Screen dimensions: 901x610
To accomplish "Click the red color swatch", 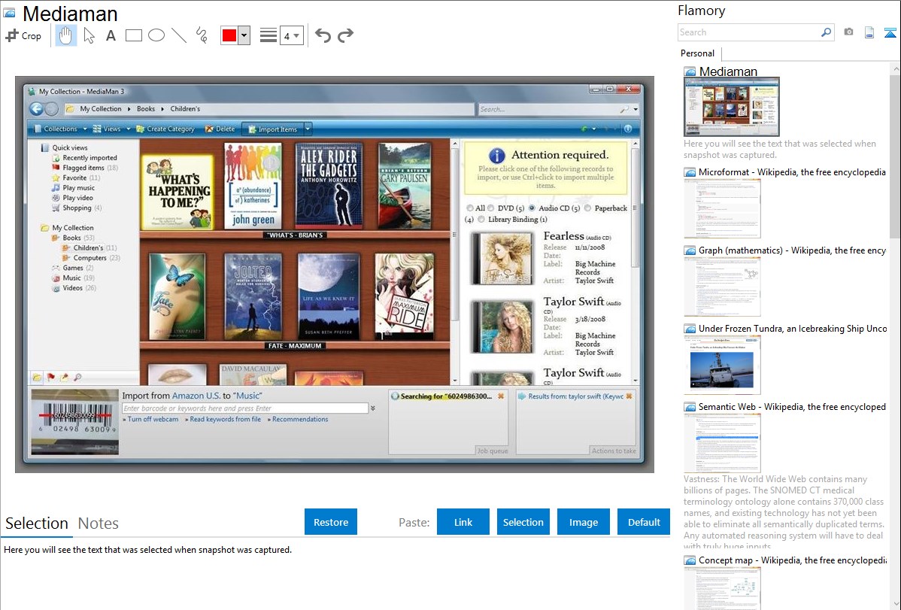I will coord(229,35).
